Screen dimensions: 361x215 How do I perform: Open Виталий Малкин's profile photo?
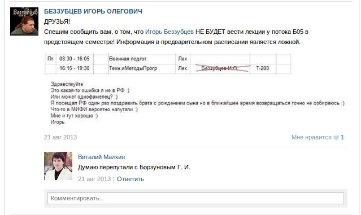(58, 166)
